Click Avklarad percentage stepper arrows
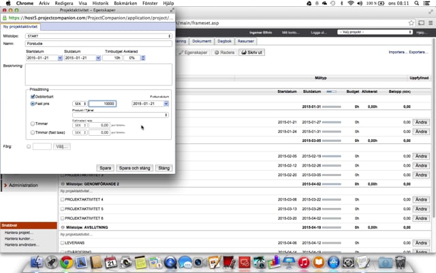 [x=143, y=58]
